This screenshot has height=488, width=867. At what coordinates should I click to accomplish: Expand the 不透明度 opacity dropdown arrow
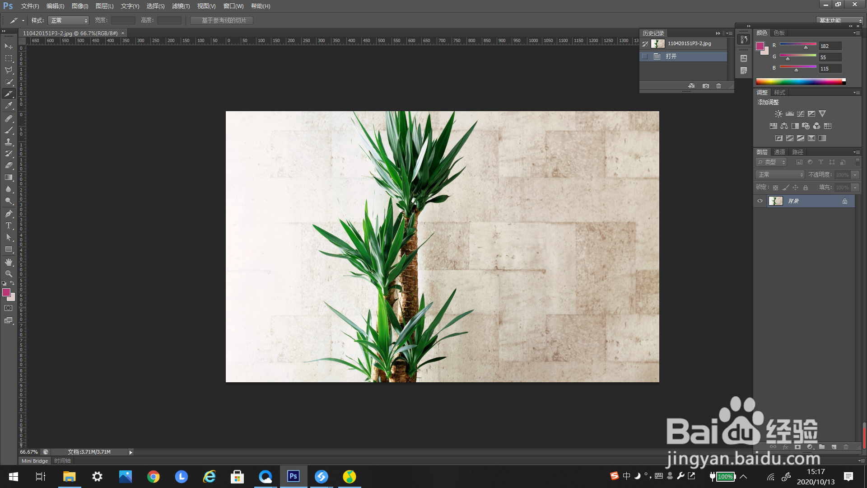(855, 175)
